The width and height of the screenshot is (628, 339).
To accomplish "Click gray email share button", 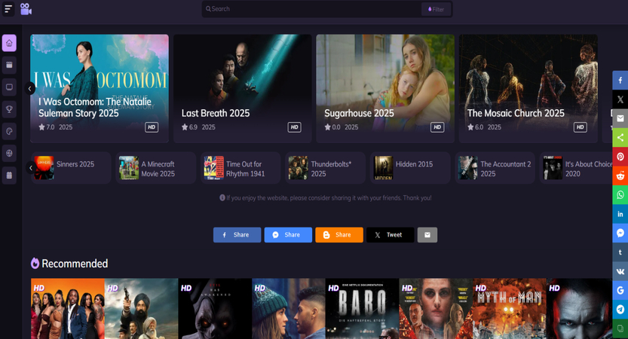I will coord(427,235).
